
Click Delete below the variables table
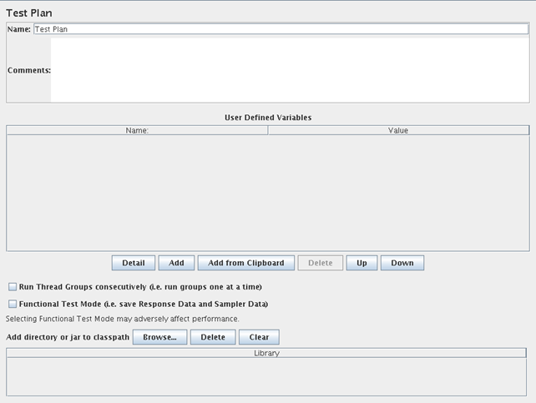[320, 263]
